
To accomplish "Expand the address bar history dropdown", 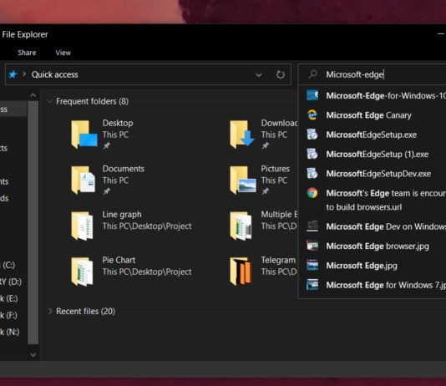I will point(259,75).
